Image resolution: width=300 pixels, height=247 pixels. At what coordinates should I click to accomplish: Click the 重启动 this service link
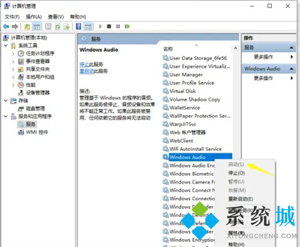[x=86, y=71]
